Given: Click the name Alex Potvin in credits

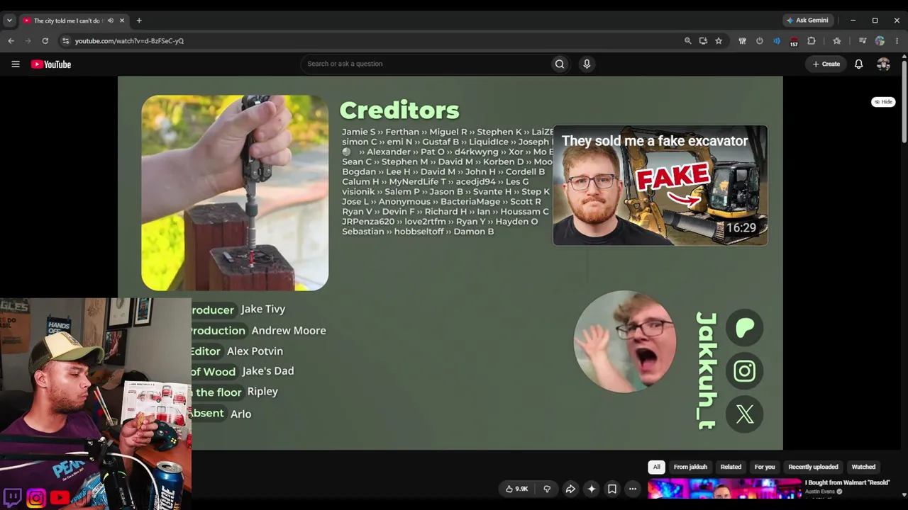Looking at the screenshot, I should pyautogui.click(x=255, y=351).
